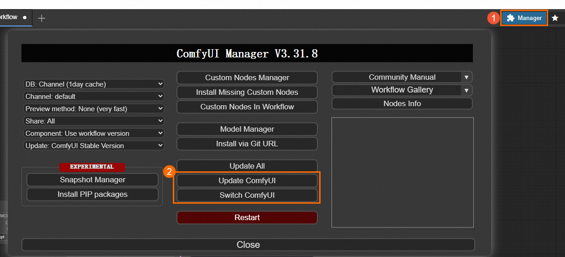Click the star icon beside Manager
Screen dimensions: 565x257
(x=555, y=18)
